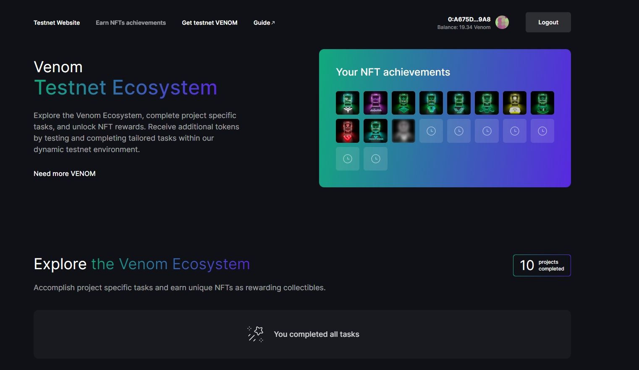Click wallet address 0:A675D...9A8
This screenshot has height=370, width=639.
[x=469, y=19]
